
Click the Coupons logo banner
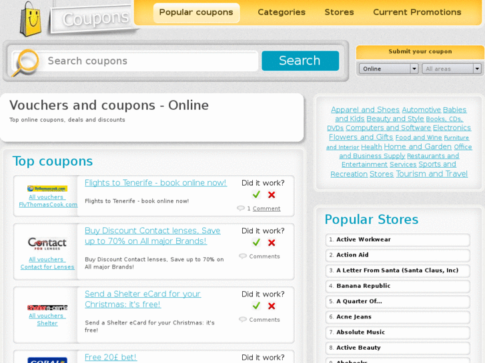click(93, 19)
